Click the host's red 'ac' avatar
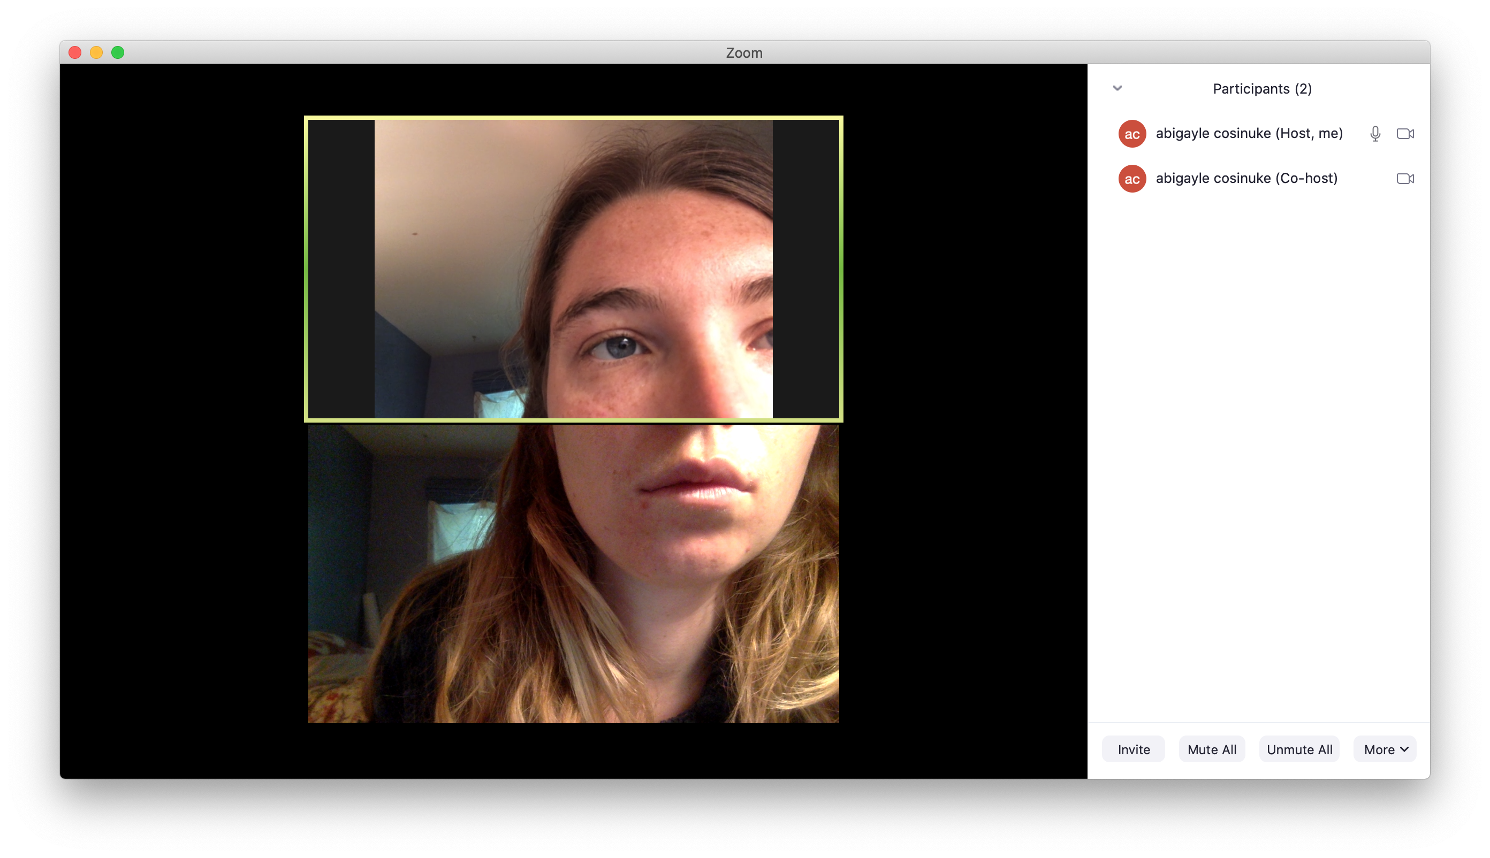This screenshot has width=1490, height=858. tap(1131, 134)
